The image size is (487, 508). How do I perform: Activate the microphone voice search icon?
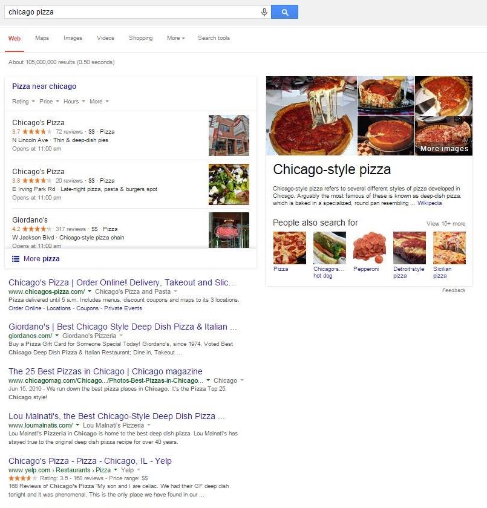(264, 12)
